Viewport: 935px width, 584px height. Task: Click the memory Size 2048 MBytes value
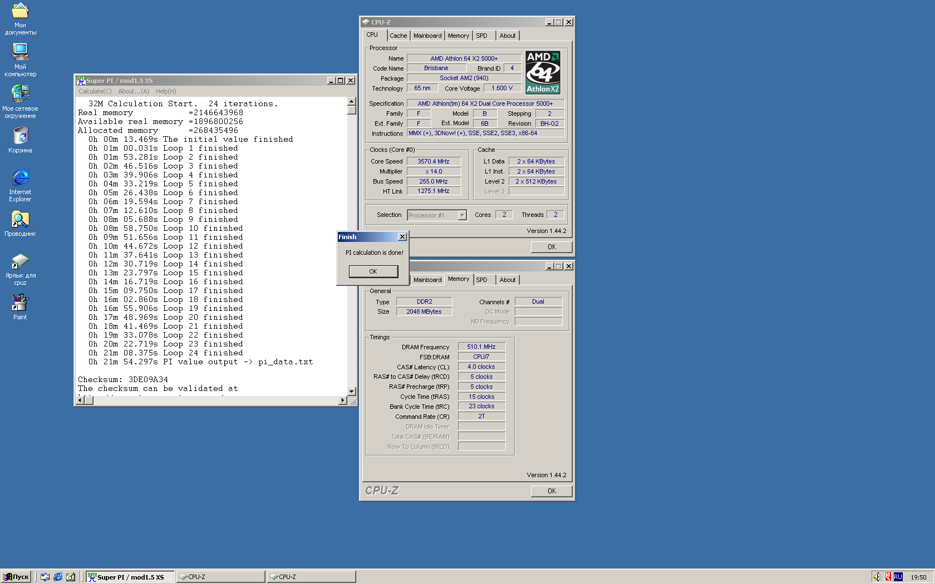tap(424, 311)
